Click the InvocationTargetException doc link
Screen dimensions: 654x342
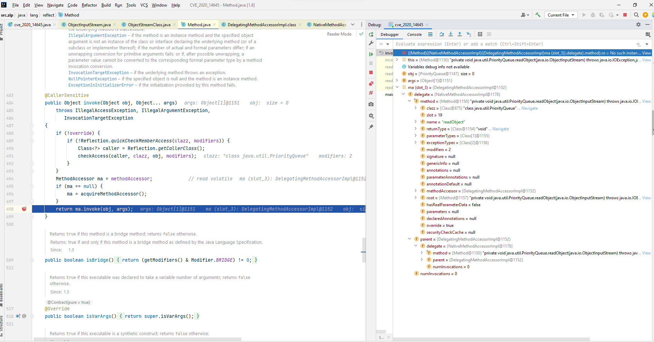pyautogui.click(x=98, y=73)
